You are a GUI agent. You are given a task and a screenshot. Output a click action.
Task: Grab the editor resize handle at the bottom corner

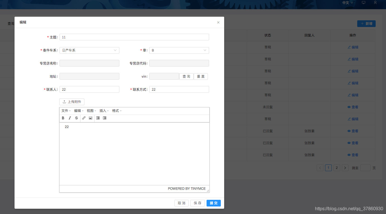click(208, 191)
